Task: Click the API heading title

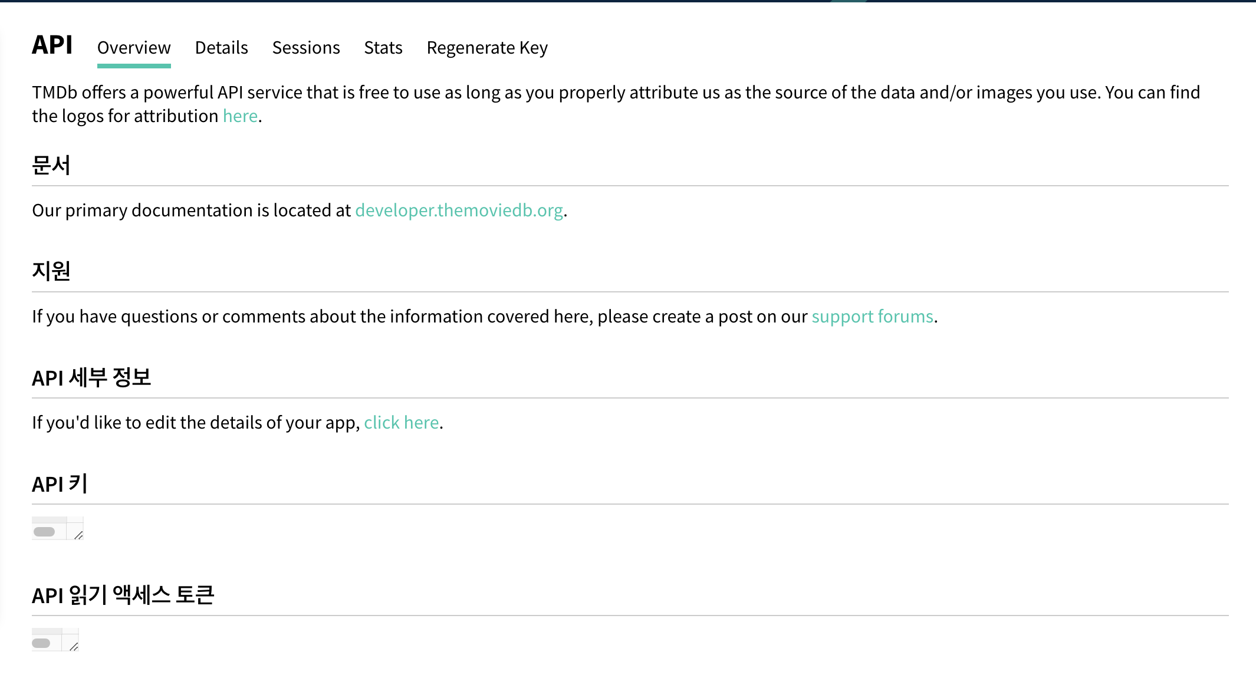Action: (x=52, y=45)
